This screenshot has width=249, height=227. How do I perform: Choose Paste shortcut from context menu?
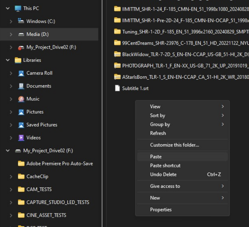pos(182,165)
